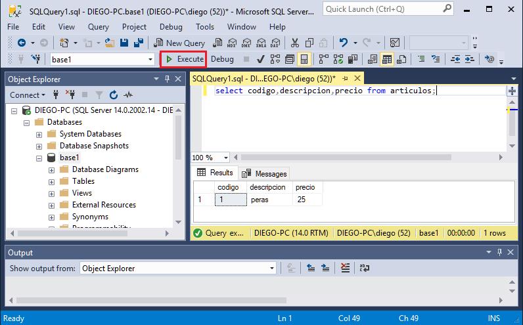This screenshot has width=523, height=325.
Task: Open the Project menu
Action: tap(134, 27)
